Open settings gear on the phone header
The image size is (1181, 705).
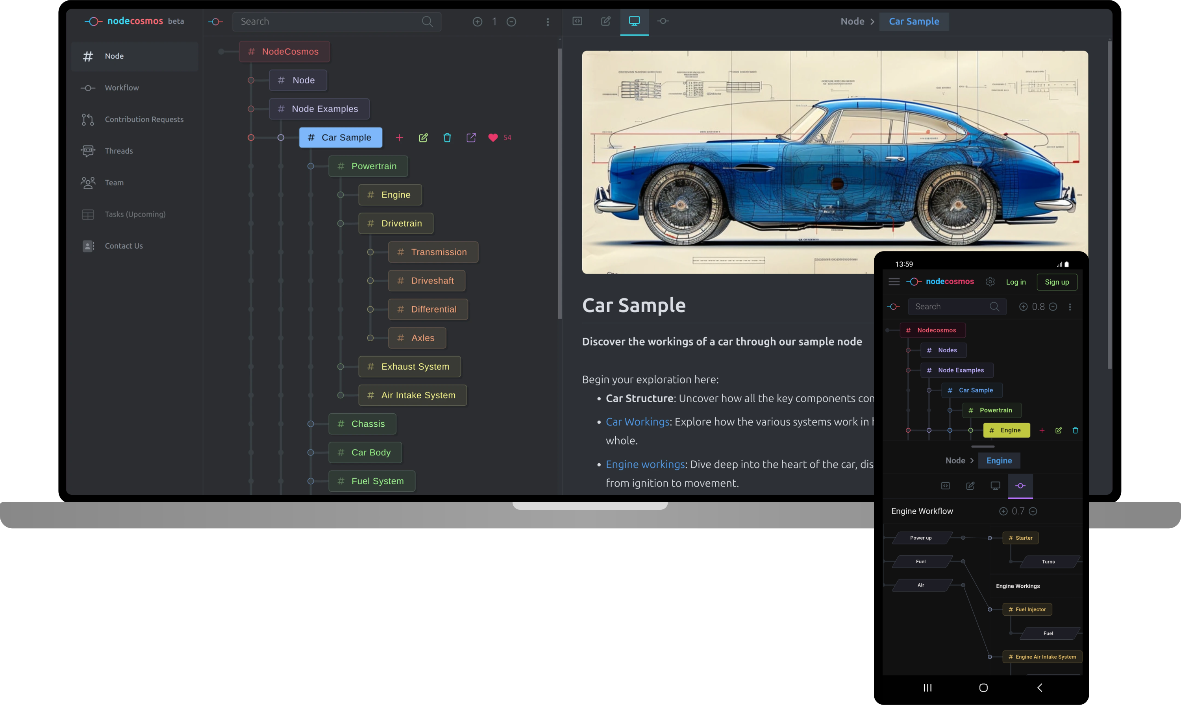pyautogui.click(x=990, y=282)
